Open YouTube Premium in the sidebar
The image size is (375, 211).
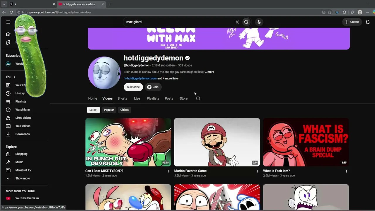[x=27, y=198]
